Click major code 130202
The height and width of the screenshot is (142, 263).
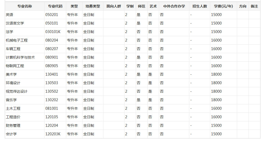coord(52,100)
